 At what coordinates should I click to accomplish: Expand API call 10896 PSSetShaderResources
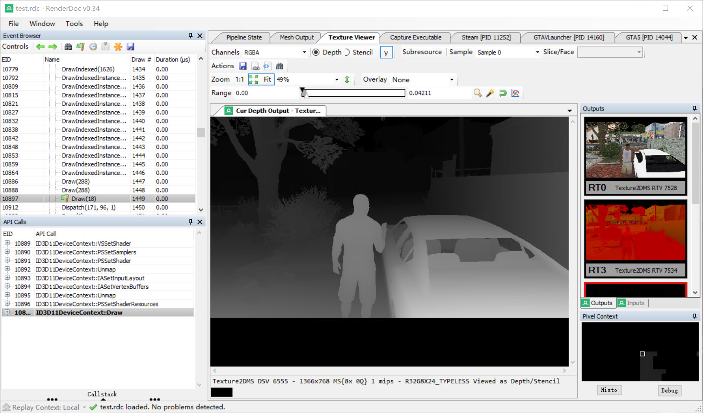7,304
